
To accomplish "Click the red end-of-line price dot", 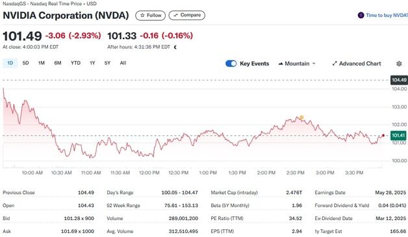I will click(x=383, y=135).
